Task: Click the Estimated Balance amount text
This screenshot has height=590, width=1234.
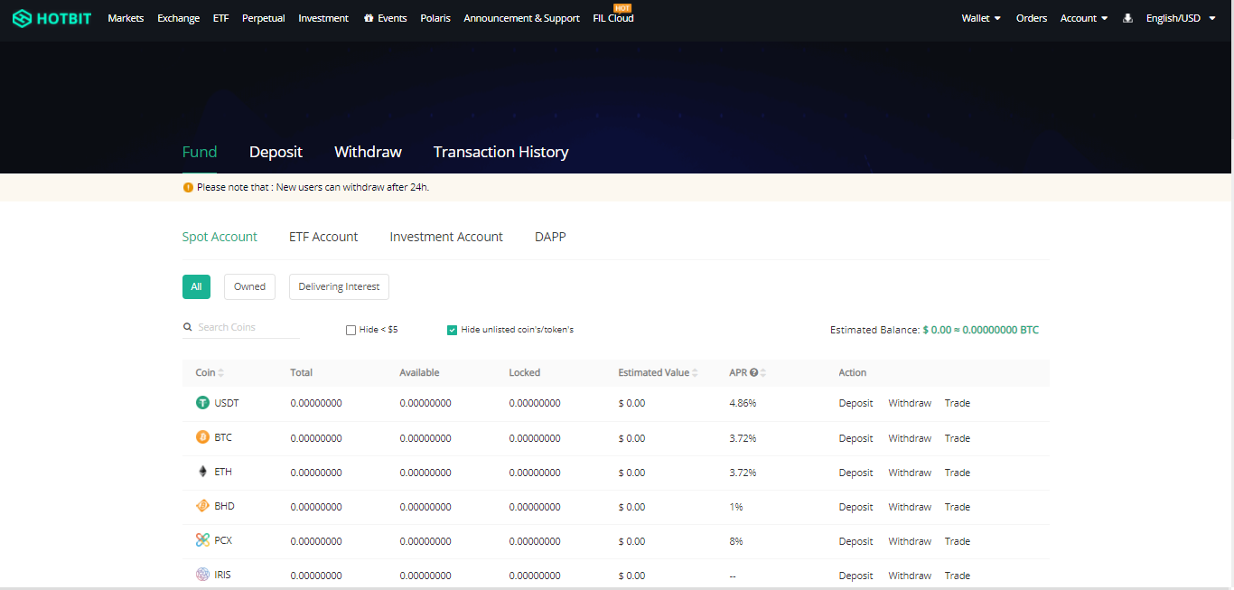Action: coord(981,330)
